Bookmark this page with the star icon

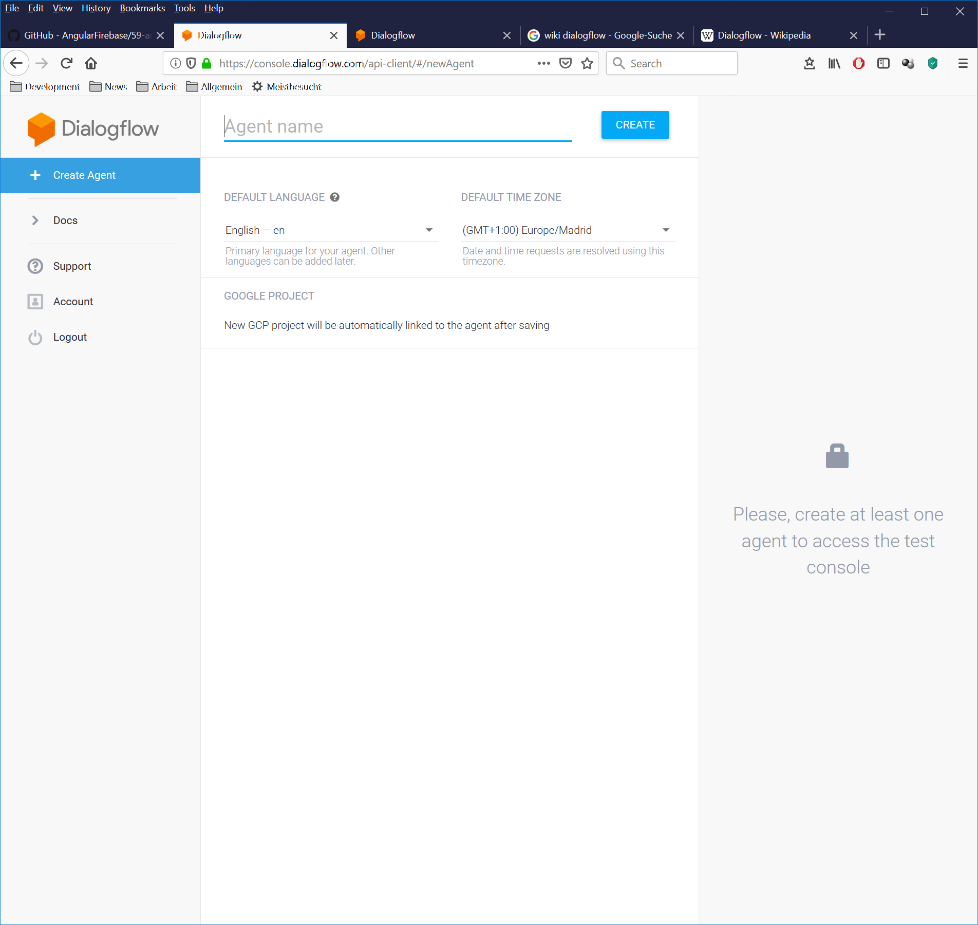(x=587, y=63)
